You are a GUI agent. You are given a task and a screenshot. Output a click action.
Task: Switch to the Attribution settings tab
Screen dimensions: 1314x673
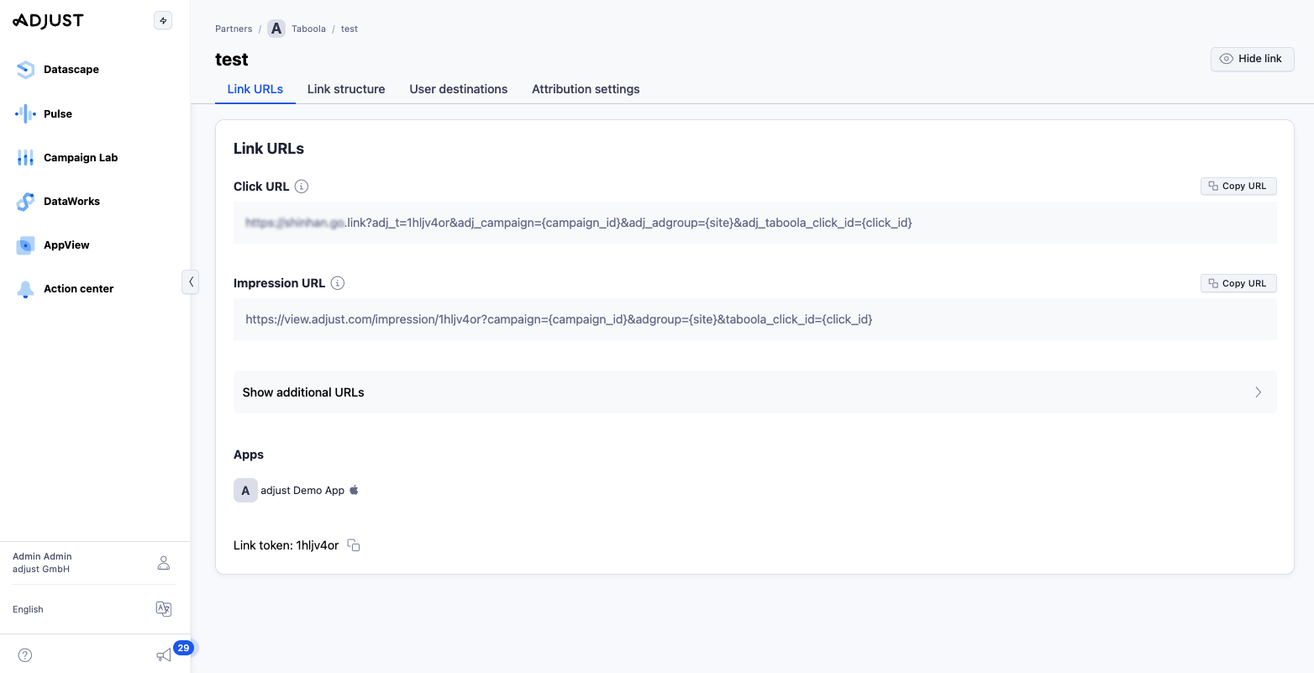pos(586,89)
